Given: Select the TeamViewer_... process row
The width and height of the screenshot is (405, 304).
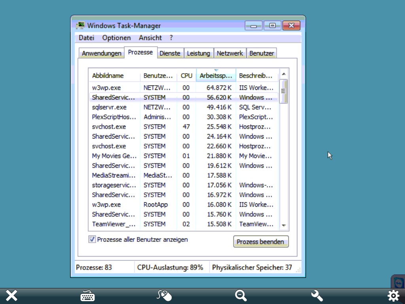Looking at the screenshot, I should pos(184,224).
